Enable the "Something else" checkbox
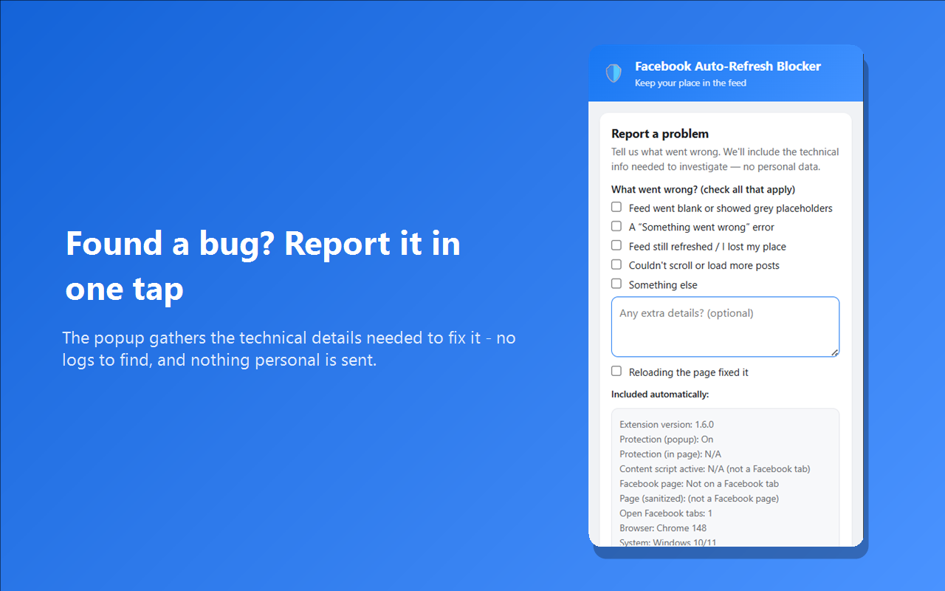The height and width of the screenshot is (591, 945). pos(616,284)
